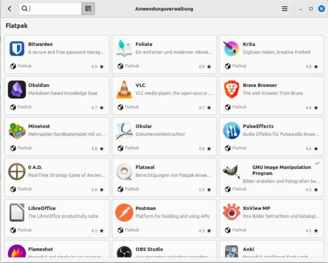The width and height of the screenshot is (328, 263).
Task: Click the Flathub label under Postman
Action: pyautogui.click(x=132, y=230)
